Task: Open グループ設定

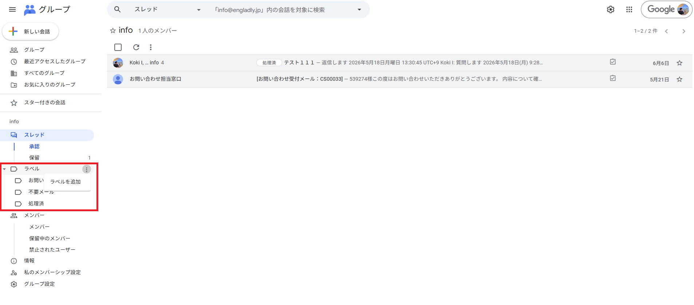Action: 39,284
